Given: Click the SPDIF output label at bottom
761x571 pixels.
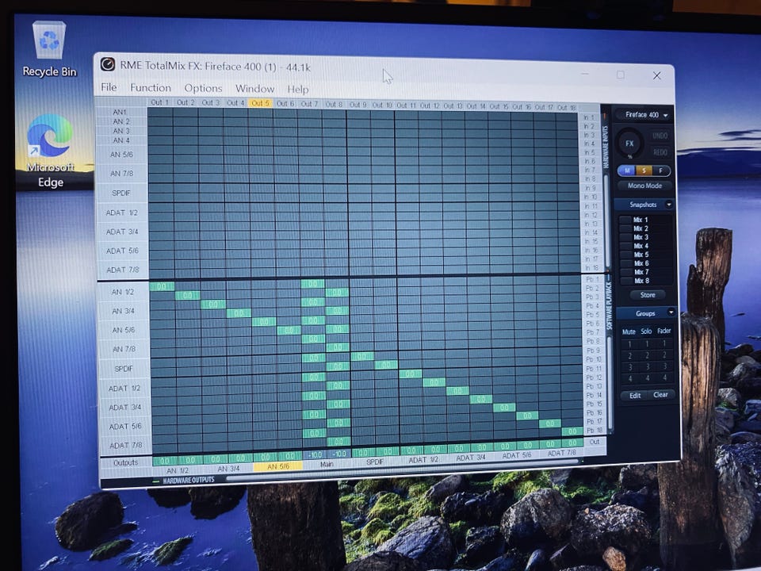Looking at the screenshot, I should pyautogui.click(x=375, y=462).
